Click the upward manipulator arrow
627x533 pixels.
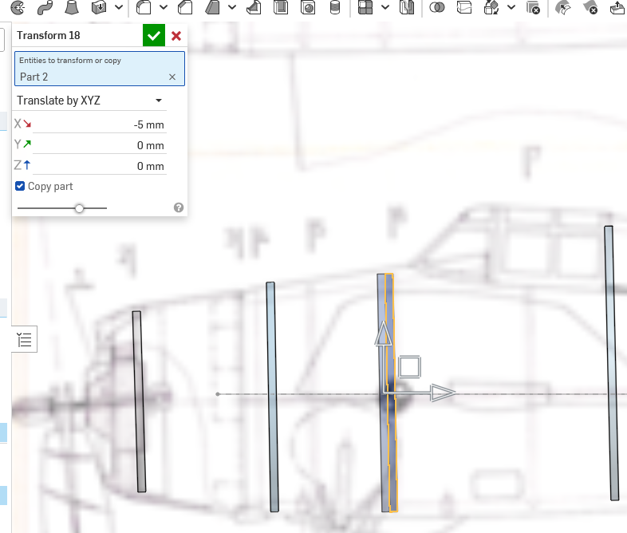[383, 334]
